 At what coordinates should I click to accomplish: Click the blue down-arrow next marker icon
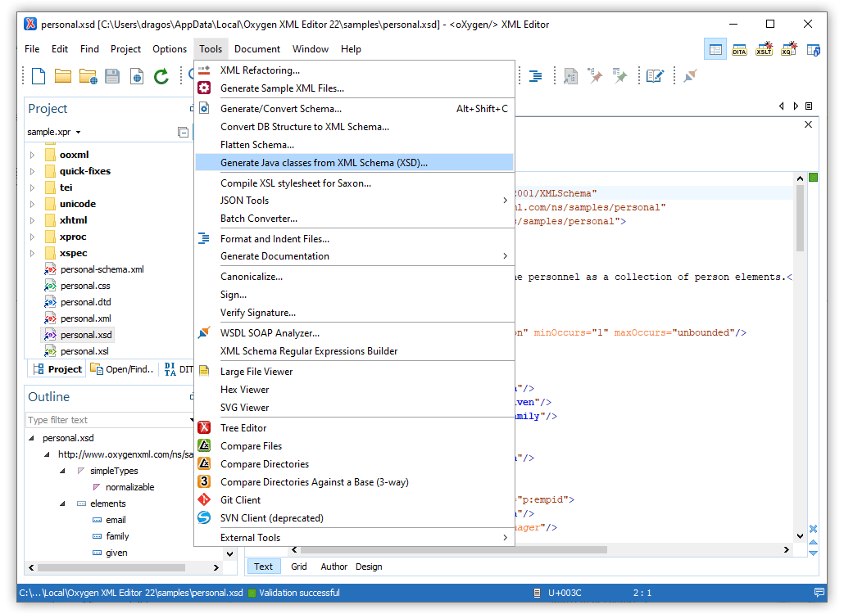click(814, 553)
